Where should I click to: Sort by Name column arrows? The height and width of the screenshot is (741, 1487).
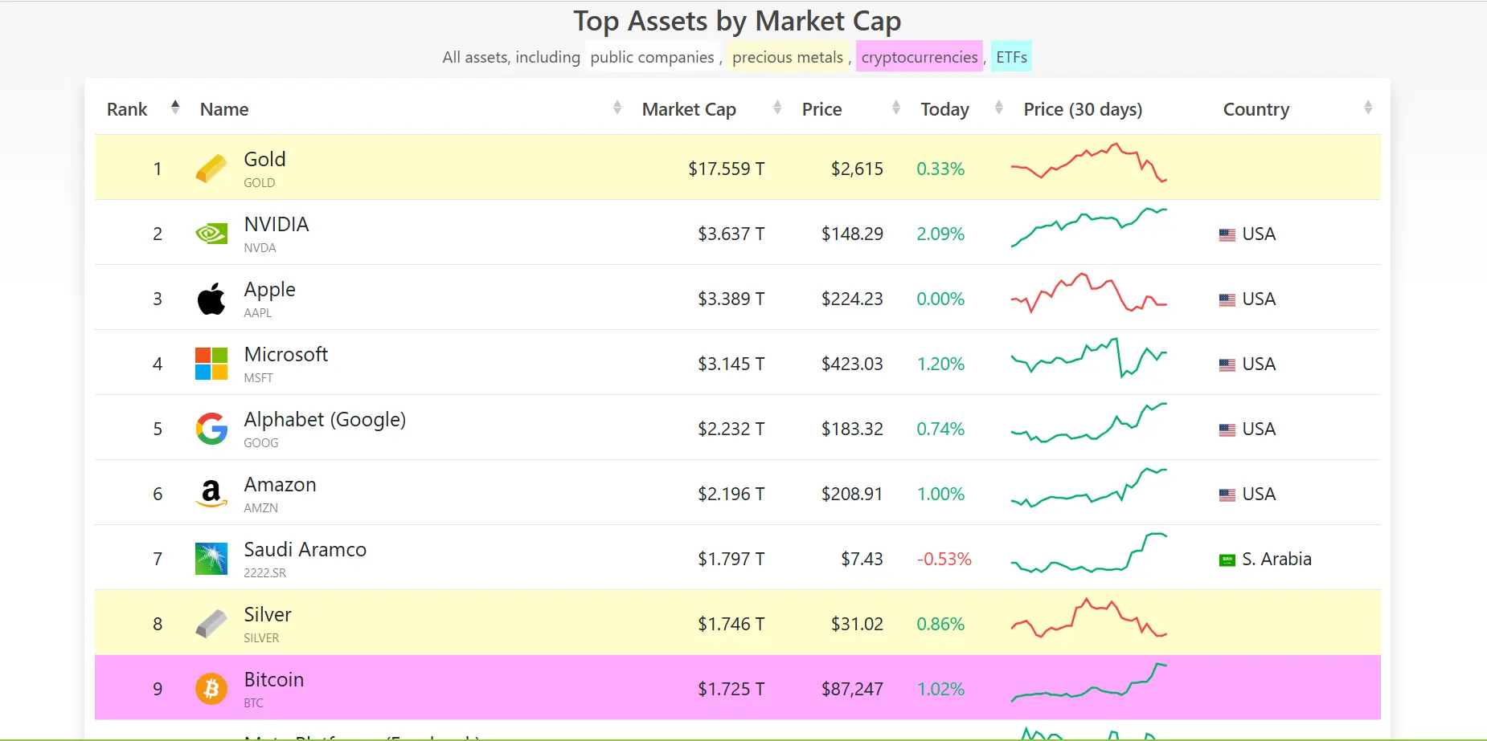[x=617, y=108]
